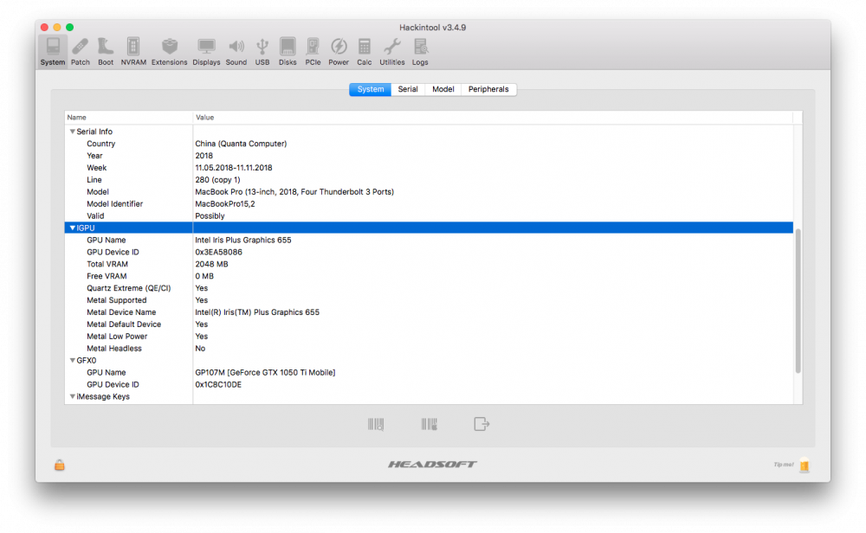Screen dimensions: 866x533
Task: Select the Total VRAM row
Action: tap(429, 264)
